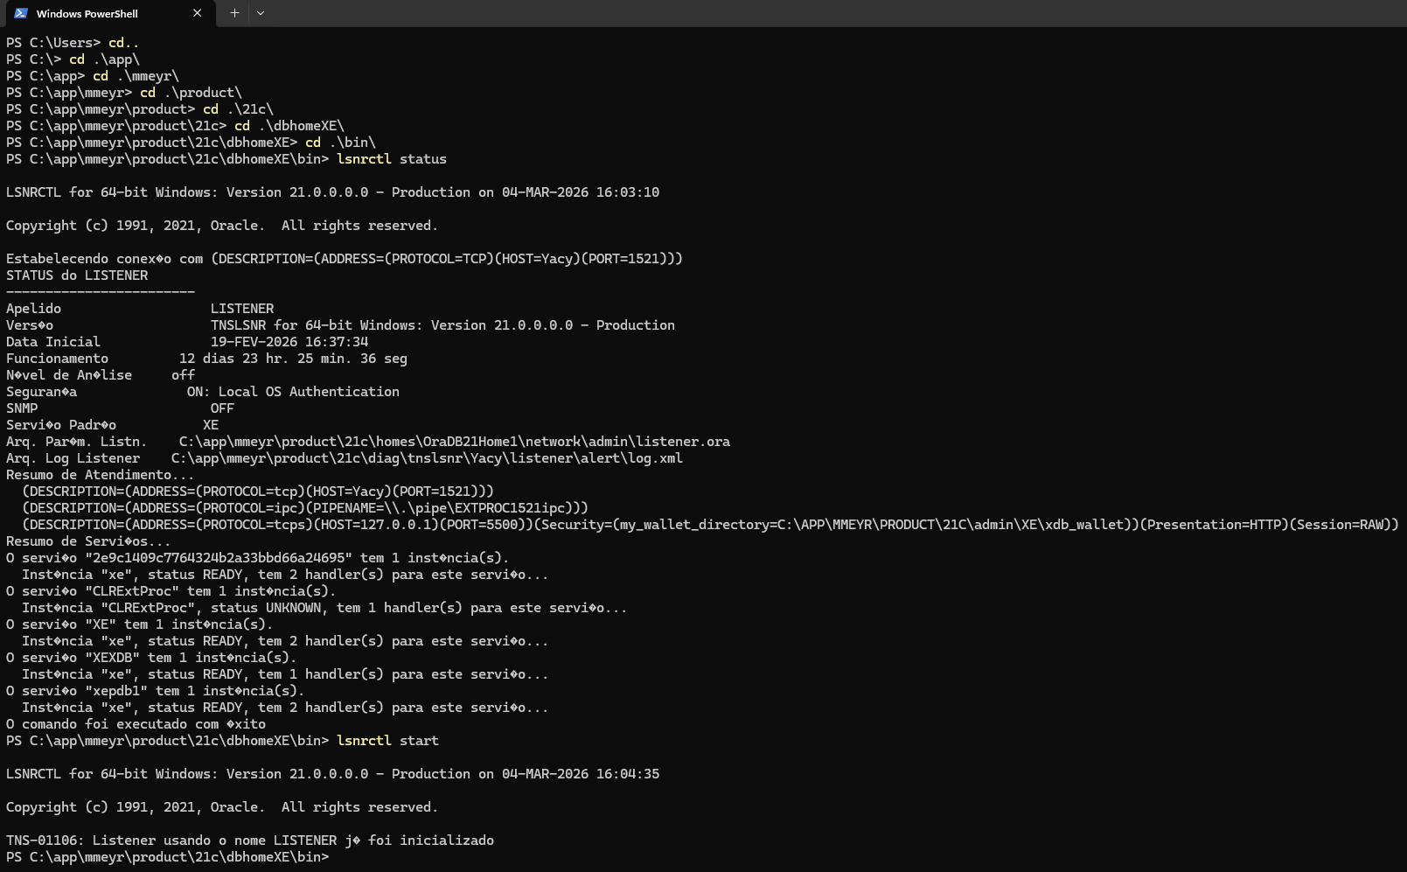The image size is (1407, 872).
Task: Click the "Data Inicial" 19-FEV-2026 value
Action: pos(289,342)
